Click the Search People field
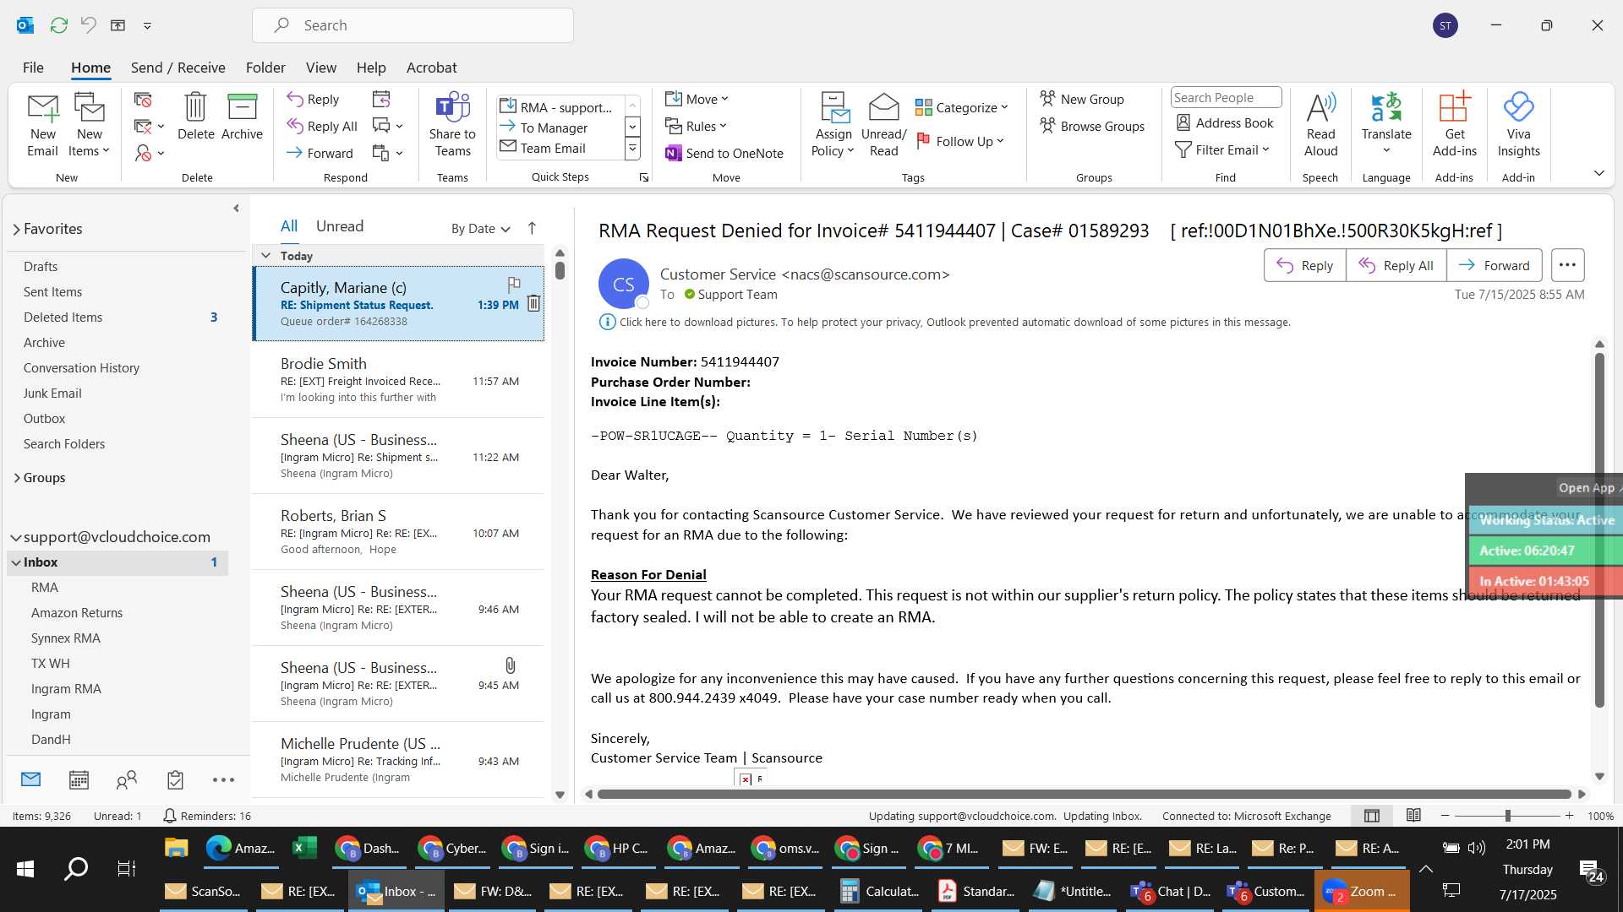The image size is (1623, 912). (x=1226, y=98)
